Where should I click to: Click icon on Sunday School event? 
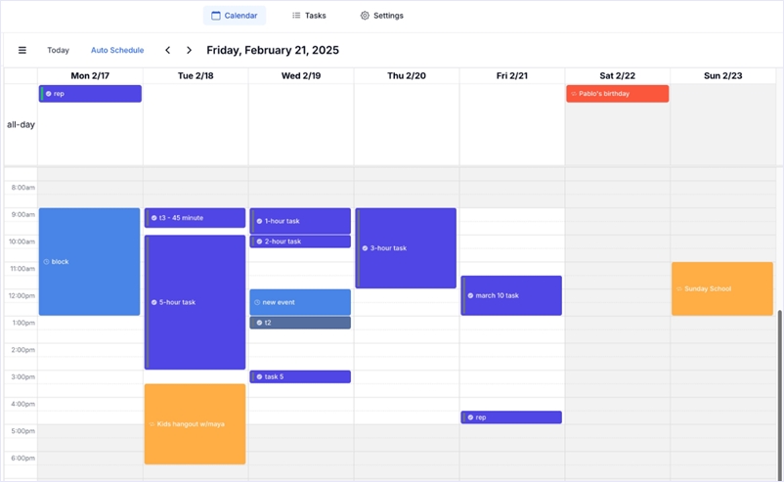point(679,289)
